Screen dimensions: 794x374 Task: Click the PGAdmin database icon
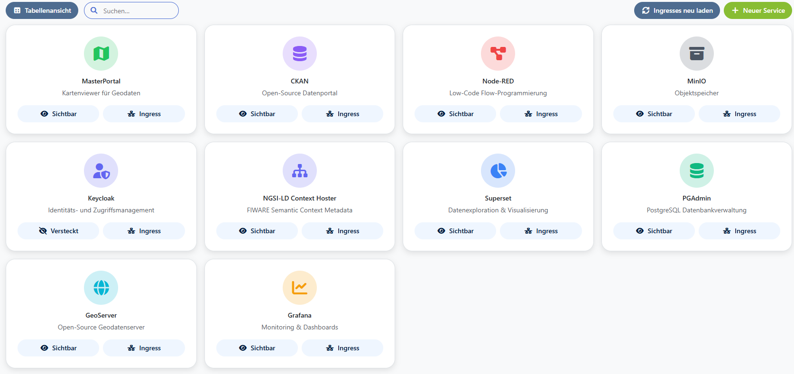tap(697, 171)
